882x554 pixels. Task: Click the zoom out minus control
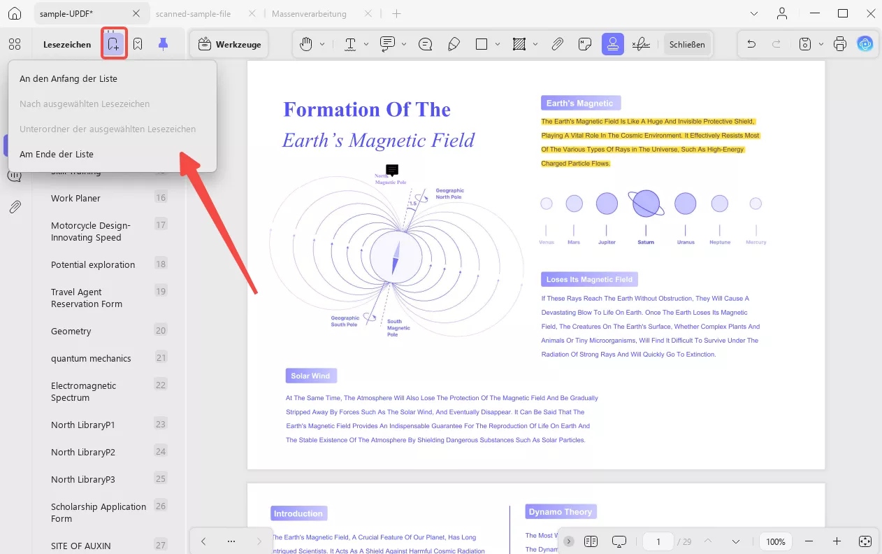[809, 541]
